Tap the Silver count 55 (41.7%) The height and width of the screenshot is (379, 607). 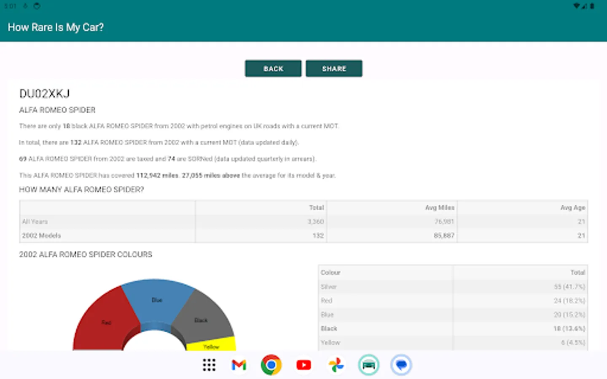tap(569, 287)
